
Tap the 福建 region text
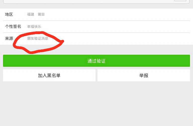pyautogui.click(x=31, y=14)
